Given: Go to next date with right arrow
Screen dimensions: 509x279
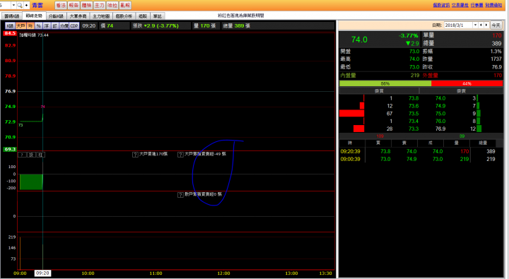Looking at the screenshot, I should pos(486,25).
